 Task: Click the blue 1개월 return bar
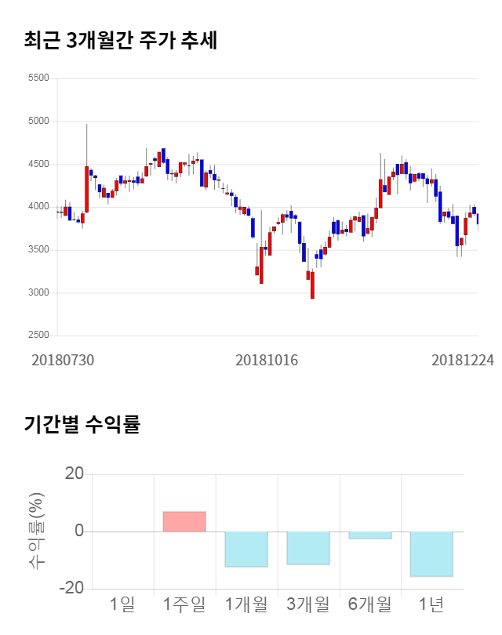[x=246, y=549]
